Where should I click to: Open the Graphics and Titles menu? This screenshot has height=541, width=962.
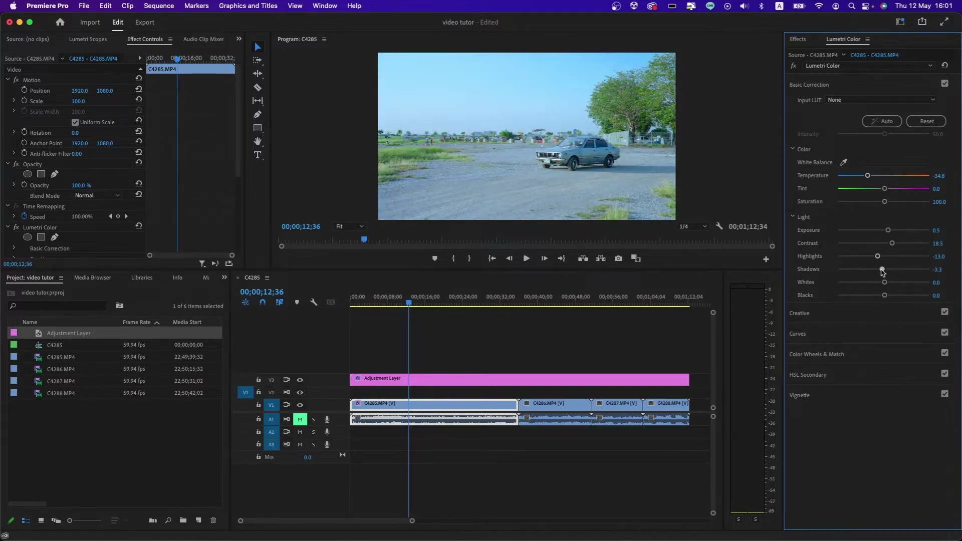click(248, 6)
